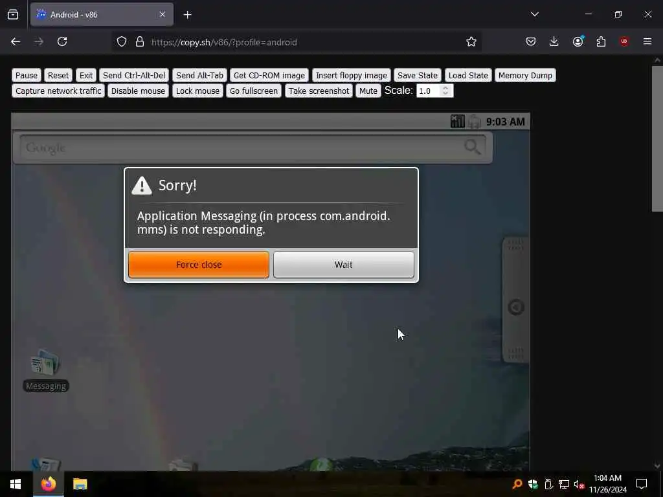Viewport: 663px width, 497px height.
Task: Click the site padlock icon
Action: click(x=140, y=42)
